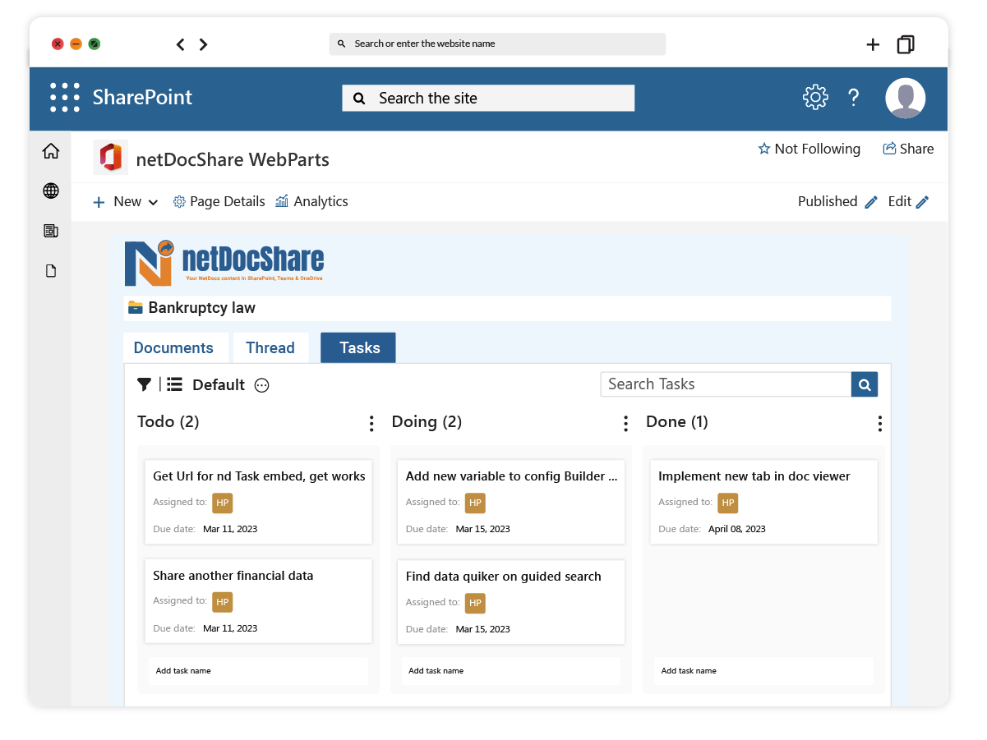Open the SharePoint app launcher grid
Viewport: 987px width, 740px height.
(x=65, y=97)
